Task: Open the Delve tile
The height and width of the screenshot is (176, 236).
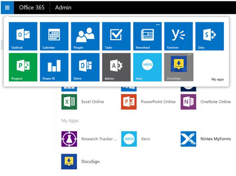Action: click(85, 67)
